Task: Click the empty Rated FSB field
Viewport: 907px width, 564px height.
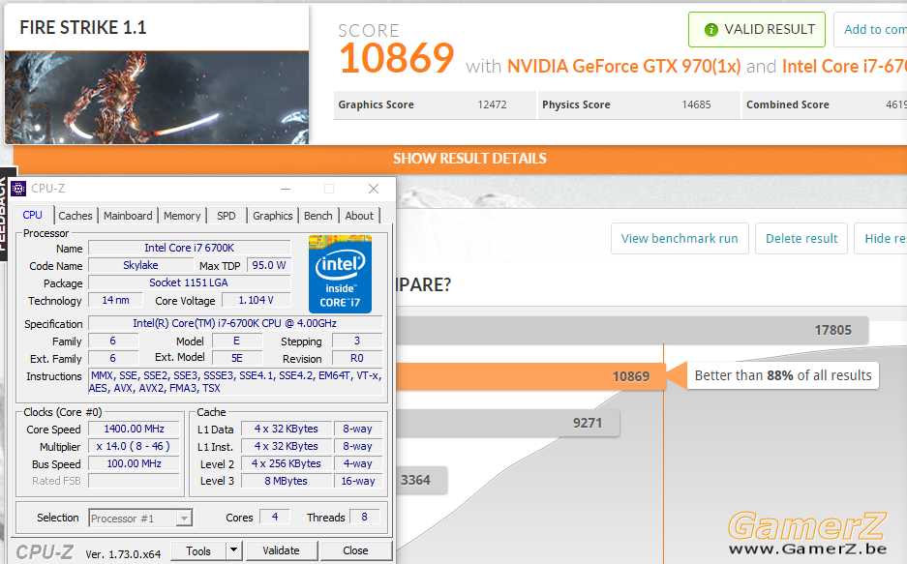Action: pyautogui.click(x=134, y=481)
